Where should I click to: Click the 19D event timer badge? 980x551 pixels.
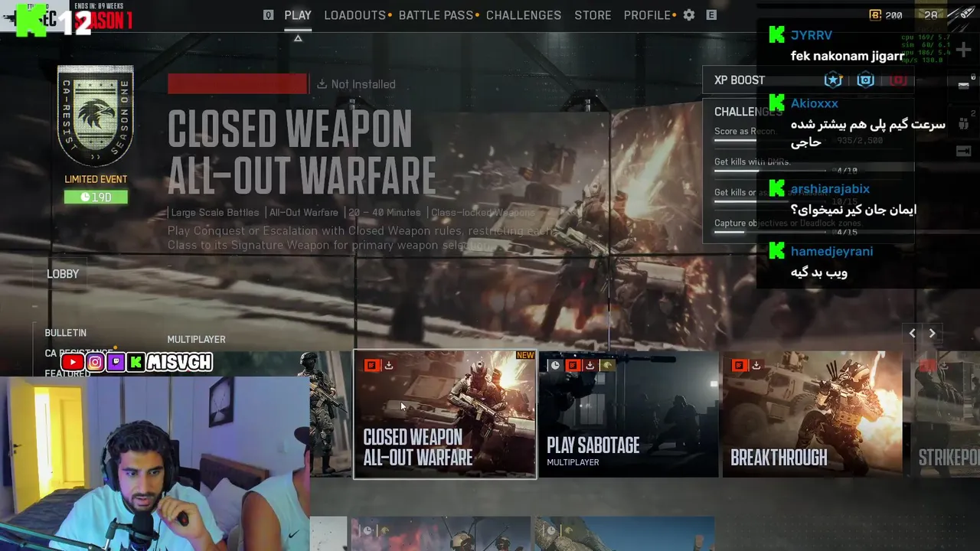pos(96,197)
